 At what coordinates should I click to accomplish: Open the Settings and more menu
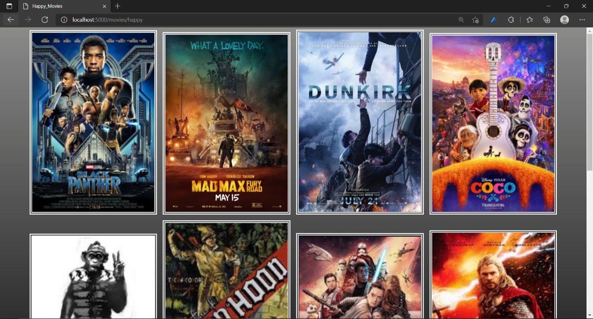[582, 20]
